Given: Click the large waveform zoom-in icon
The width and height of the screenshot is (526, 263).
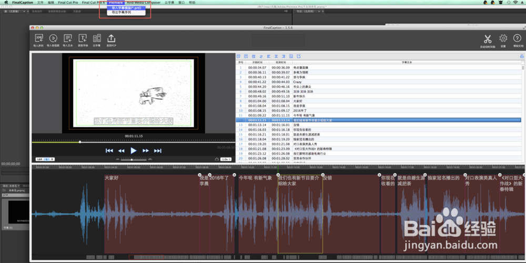Looking at the screenshot, I should point(150,159).
